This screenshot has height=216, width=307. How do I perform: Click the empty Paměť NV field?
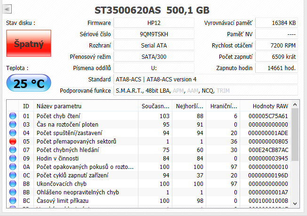pos(277,34)
